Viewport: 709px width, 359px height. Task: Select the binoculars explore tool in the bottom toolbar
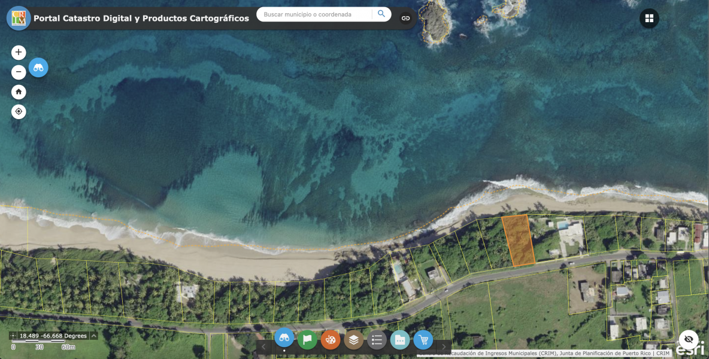point(284,339)
